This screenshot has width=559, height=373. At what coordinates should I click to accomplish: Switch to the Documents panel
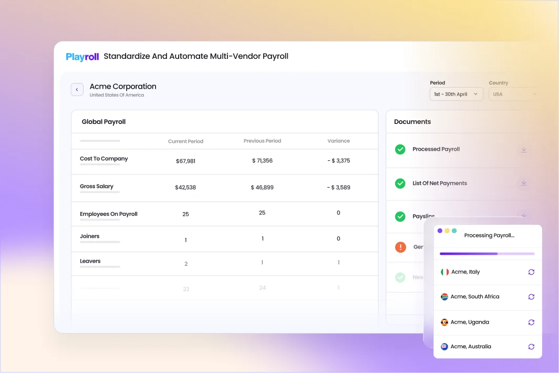[412, 121]
